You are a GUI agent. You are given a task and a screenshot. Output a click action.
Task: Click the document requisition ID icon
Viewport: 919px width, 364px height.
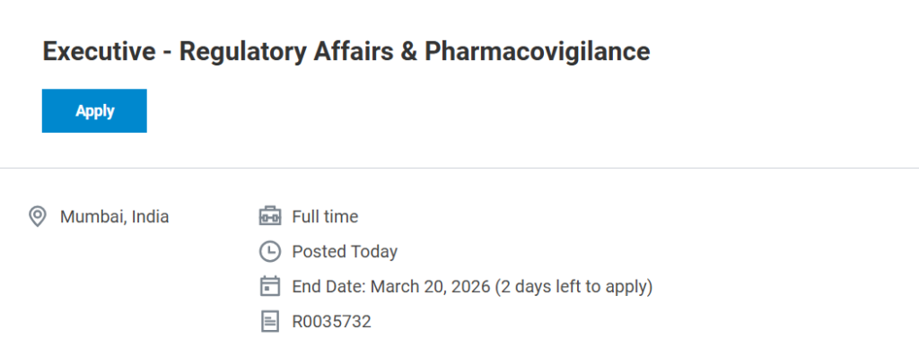pyautogui.click(x=269, y=321)
